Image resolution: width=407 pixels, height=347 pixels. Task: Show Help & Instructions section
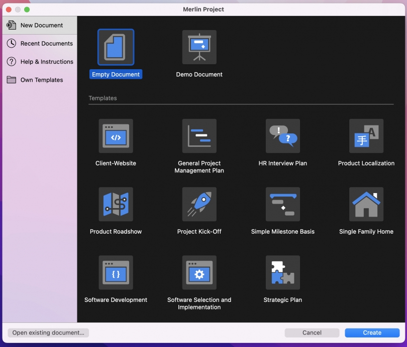coord(46,62)
